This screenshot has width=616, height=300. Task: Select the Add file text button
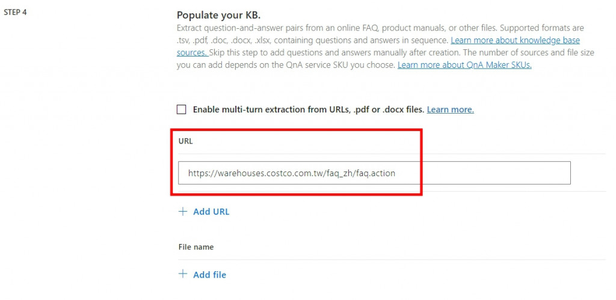[x=209, y=275]
